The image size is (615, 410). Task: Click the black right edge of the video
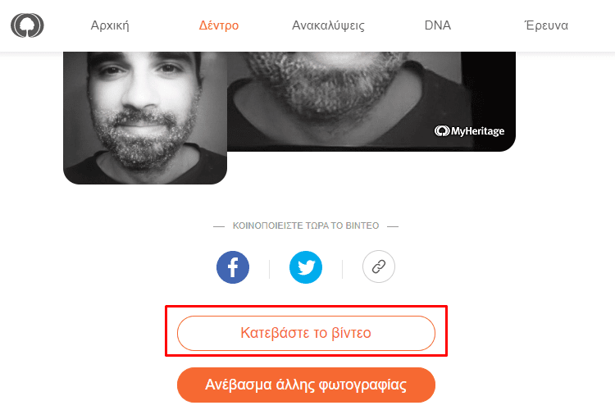[x=489, y=86]
